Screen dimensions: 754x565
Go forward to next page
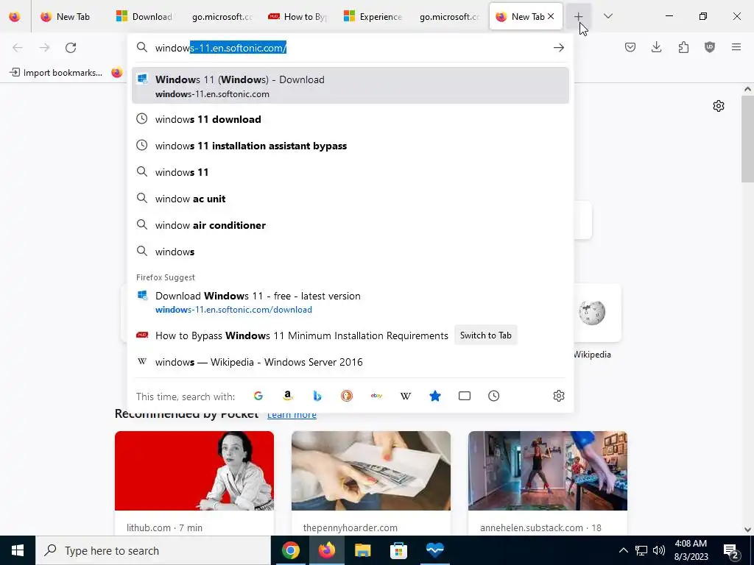click(44, 48)
